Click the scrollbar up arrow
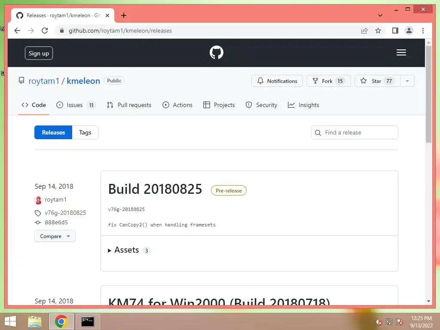The image size is (440, 330). click(428, 43)
